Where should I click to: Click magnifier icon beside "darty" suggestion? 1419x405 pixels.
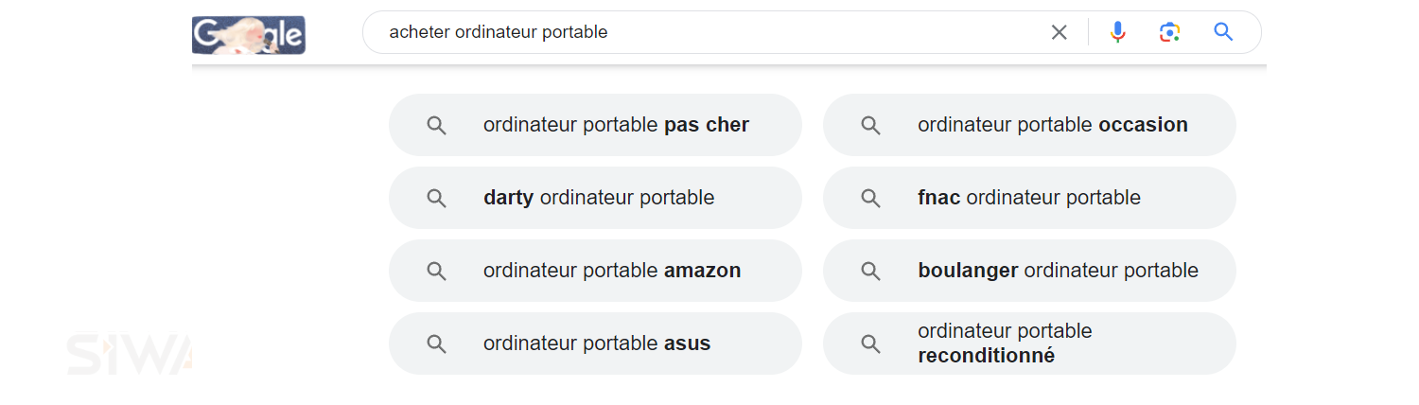click(x=436, y=198)
